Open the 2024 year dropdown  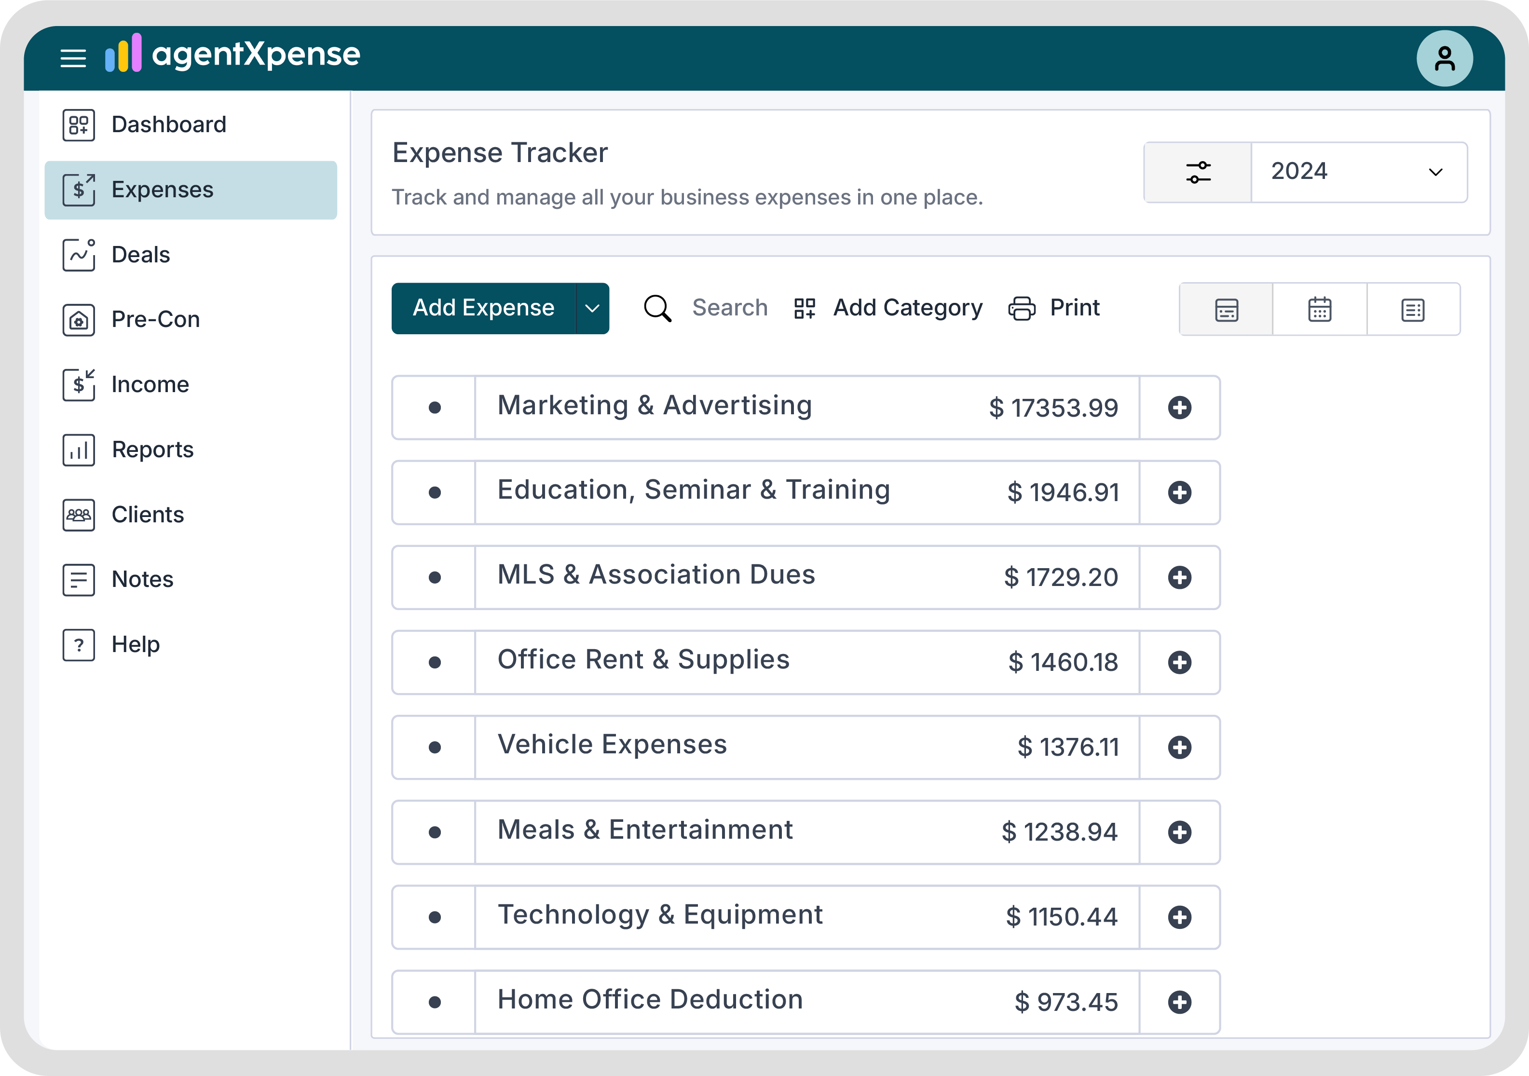[1359, 172]
